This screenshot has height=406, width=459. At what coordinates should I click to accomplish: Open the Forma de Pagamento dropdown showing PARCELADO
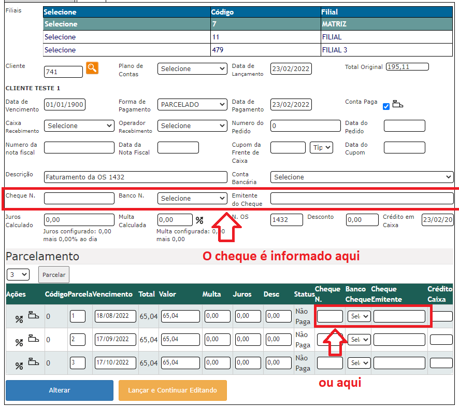pos(192,105)
